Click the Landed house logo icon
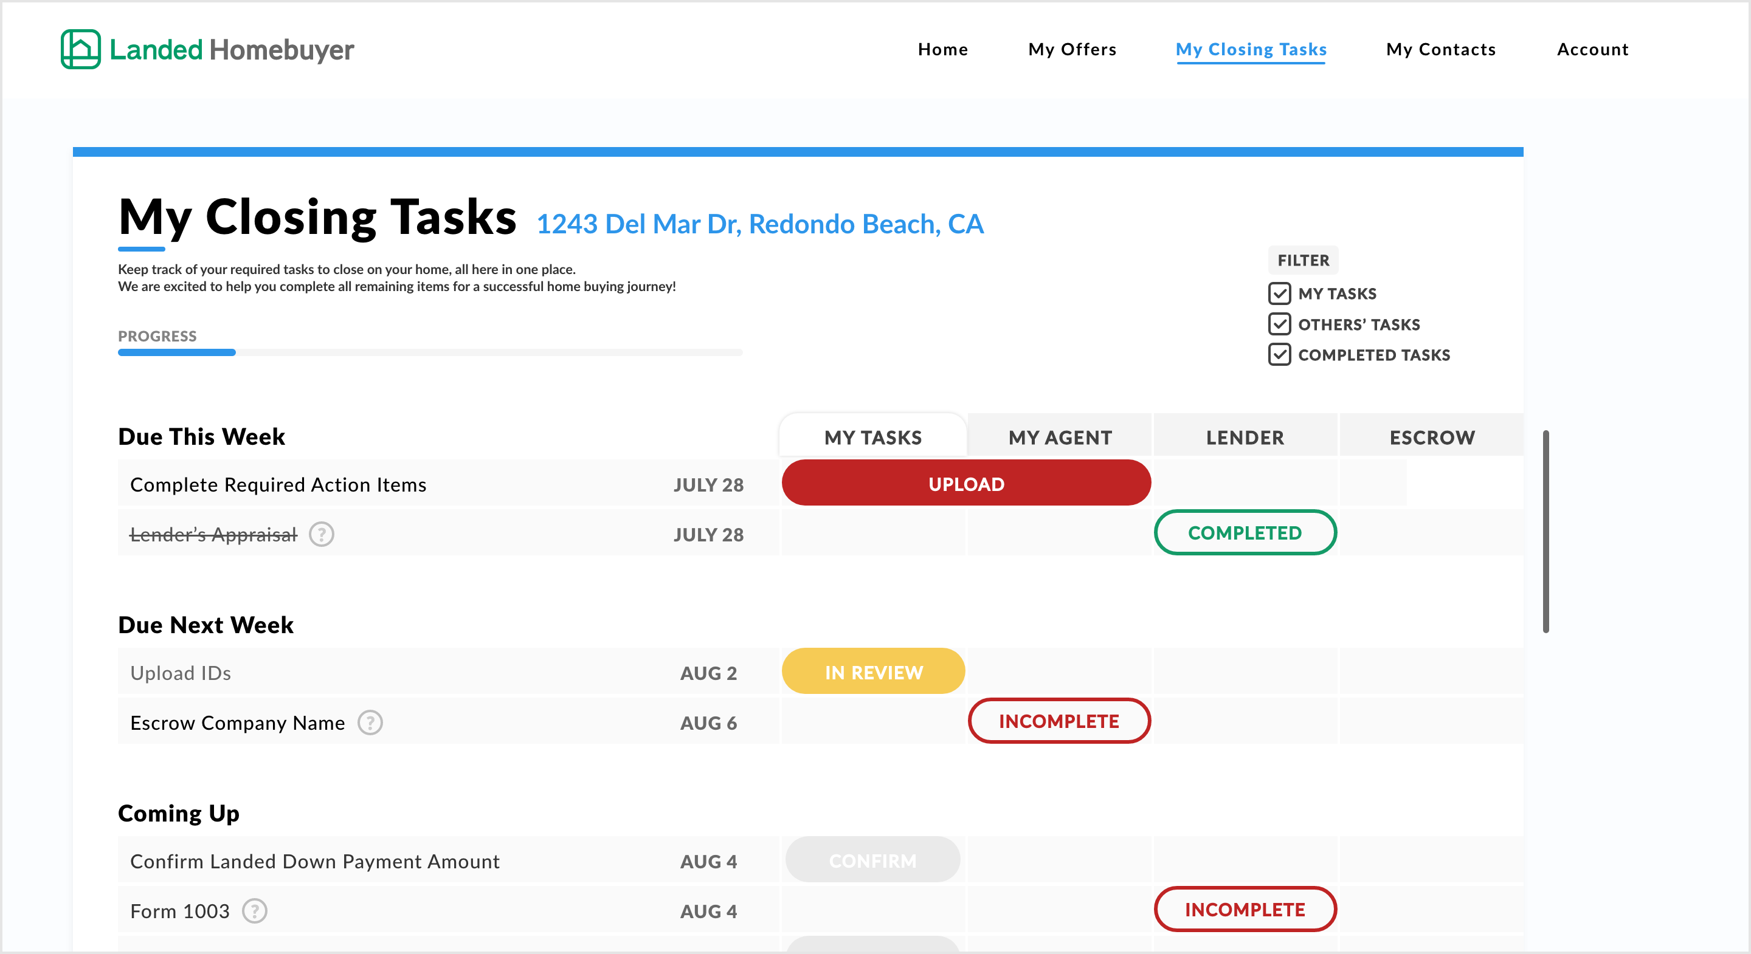This screenshot has height=954, width=1751. (x=80, y=49)
